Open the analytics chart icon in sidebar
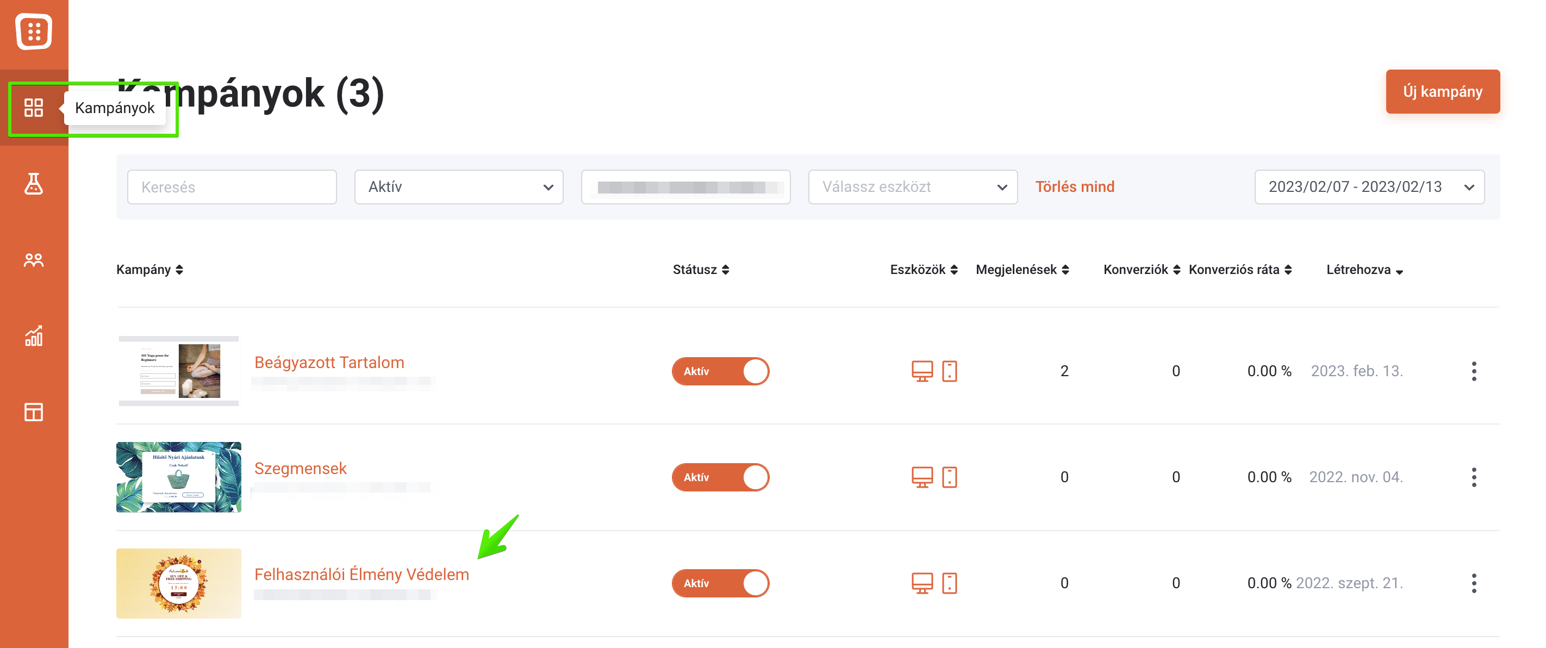1546x648 pixels. [34, 336]
